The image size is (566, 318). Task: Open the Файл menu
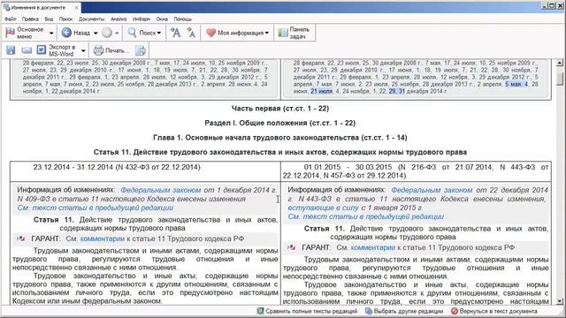point(10,19)
